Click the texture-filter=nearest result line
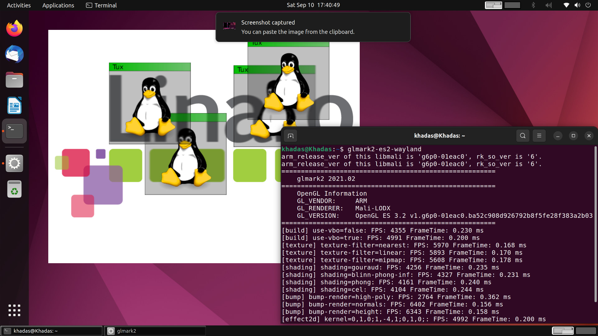 pyautogui.click(x=404, y=245)
